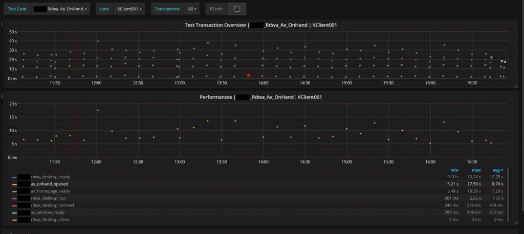
Task: Click the ax_onhand_opened yellow color swatch
Action: coord(14,184)
